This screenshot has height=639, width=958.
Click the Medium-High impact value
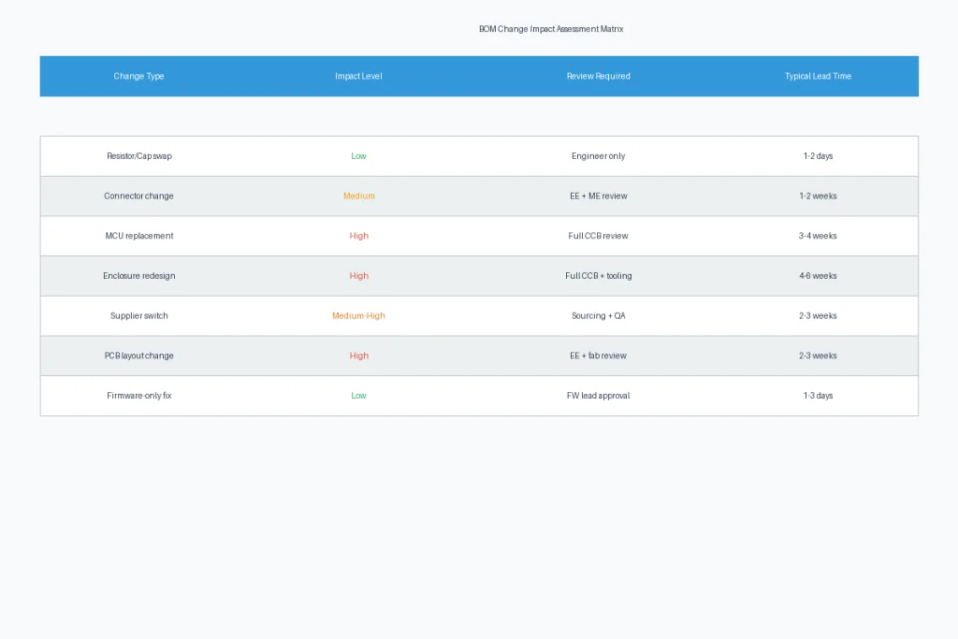pyautogui.click(x=358, y=316)
